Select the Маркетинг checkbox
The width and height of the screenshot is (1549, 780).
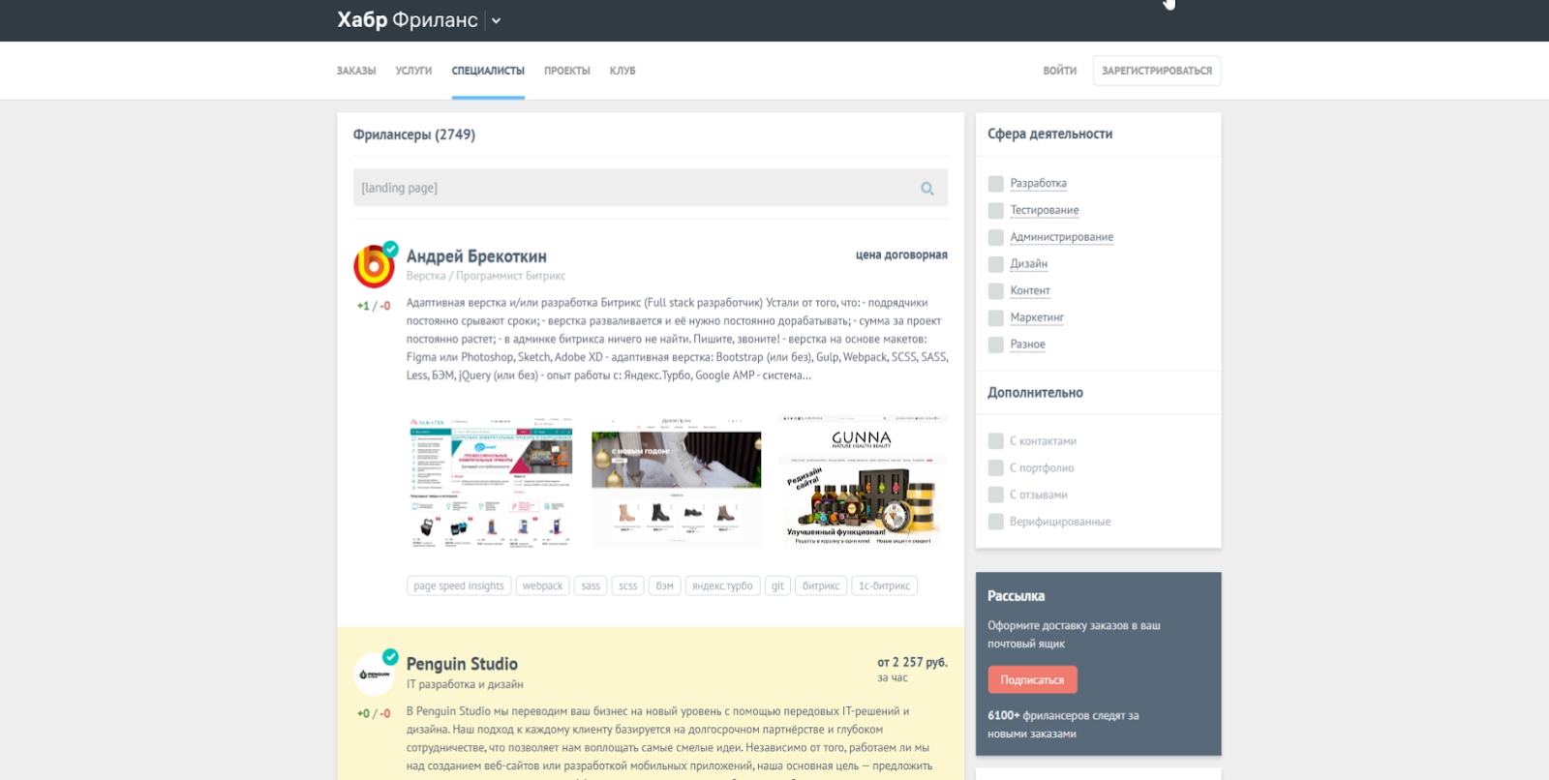point(995,318)
